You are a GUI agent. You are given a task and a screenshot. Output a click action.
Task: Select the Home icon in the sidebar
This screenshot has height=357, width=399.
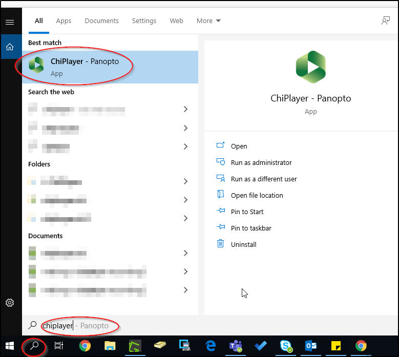10,47
